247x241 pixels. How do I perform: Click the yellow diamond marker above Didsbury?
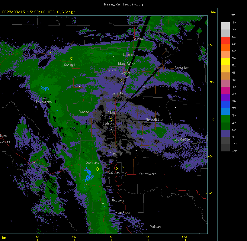click(x=111, y=119)
